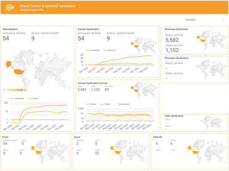The image size is (229, 171).
Task: Click the Inline Syndication world map
Action: [x=211, y=123]
